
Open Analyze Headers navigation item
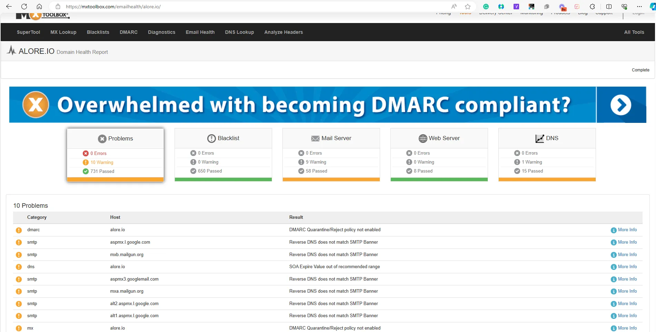pos(284,32)
